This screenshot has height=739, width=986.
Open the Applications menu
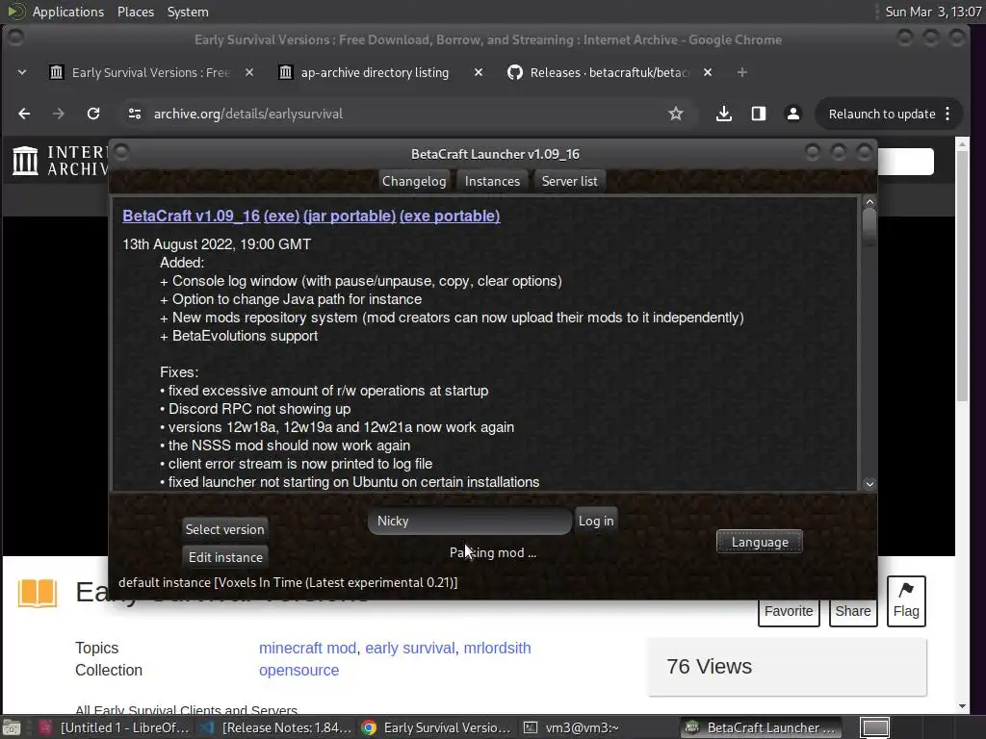click(68, 12)
